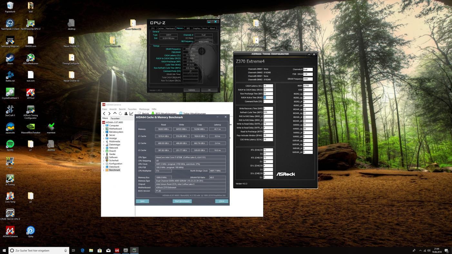Click the AIDA64 refresh toolbar icon

click(120, 114)
